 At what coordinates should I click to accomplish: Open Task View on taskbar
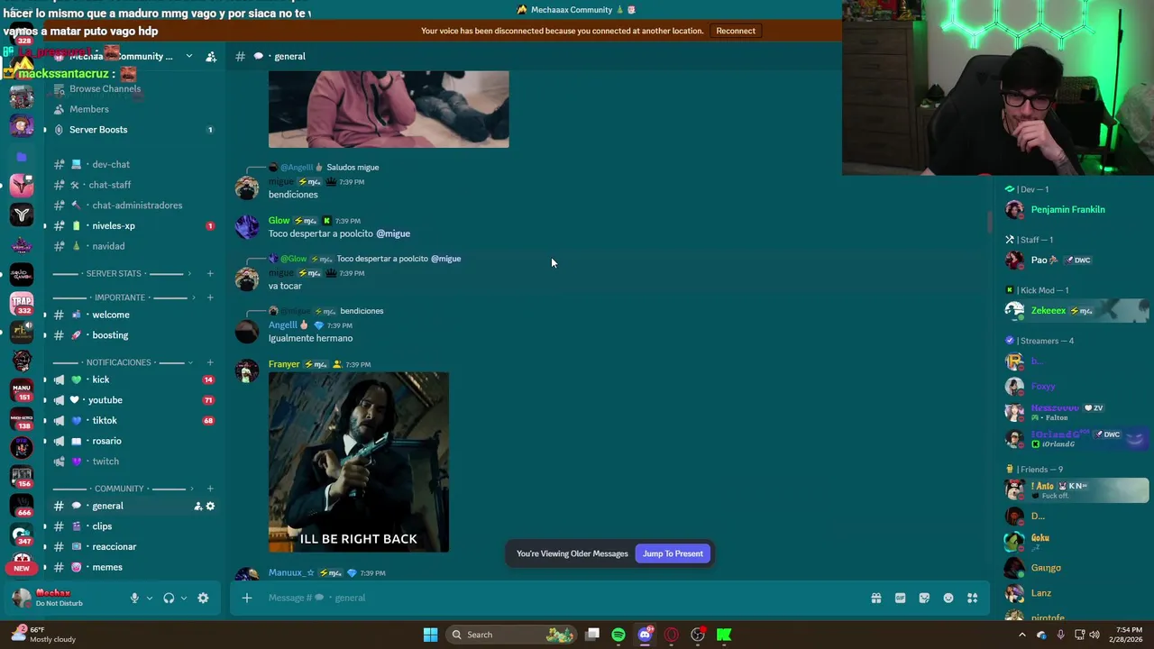pyautogui.click(x=592, y=635)
